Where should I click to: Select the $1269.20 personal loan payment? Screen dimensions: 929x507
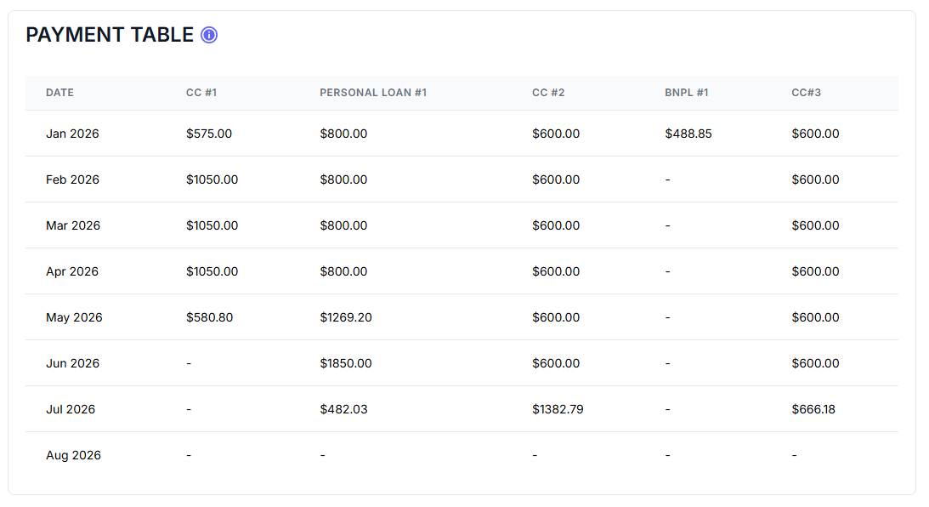click(346, 317)
